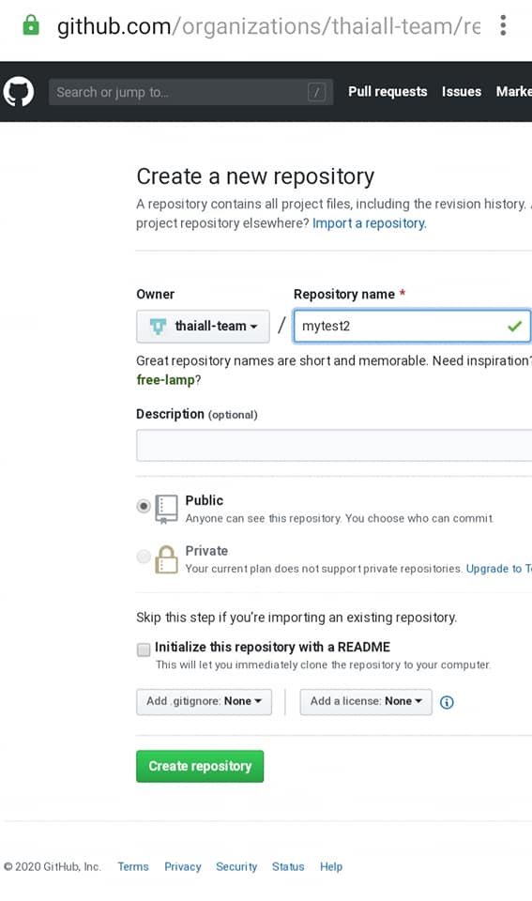
Task: Click the license info circle icon
Action: tap(447, 702)
